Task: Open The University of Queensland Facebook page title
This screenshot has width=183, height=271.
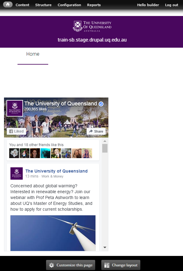Action: click(60, 104)
